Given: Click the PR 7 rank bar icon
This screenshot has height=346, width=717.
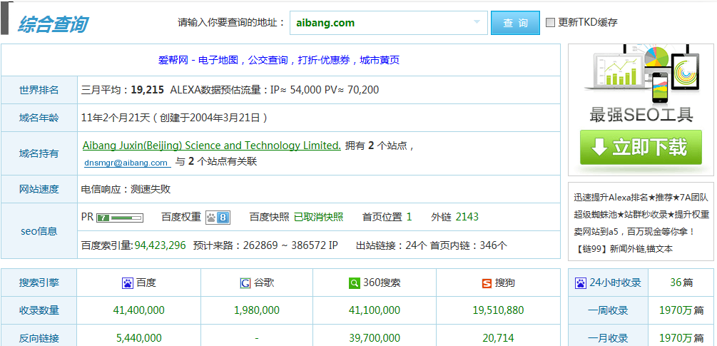Looking at the screenshot, I should click(120, 218).
